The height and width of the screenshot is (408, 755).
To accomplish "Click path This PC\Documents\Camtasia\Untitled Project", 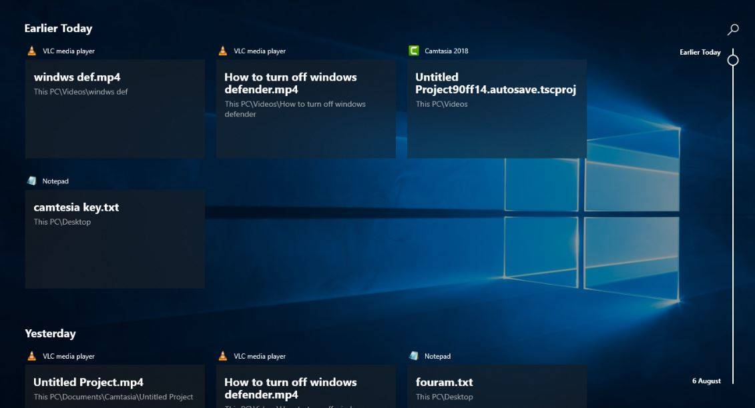I will (113, 397).
